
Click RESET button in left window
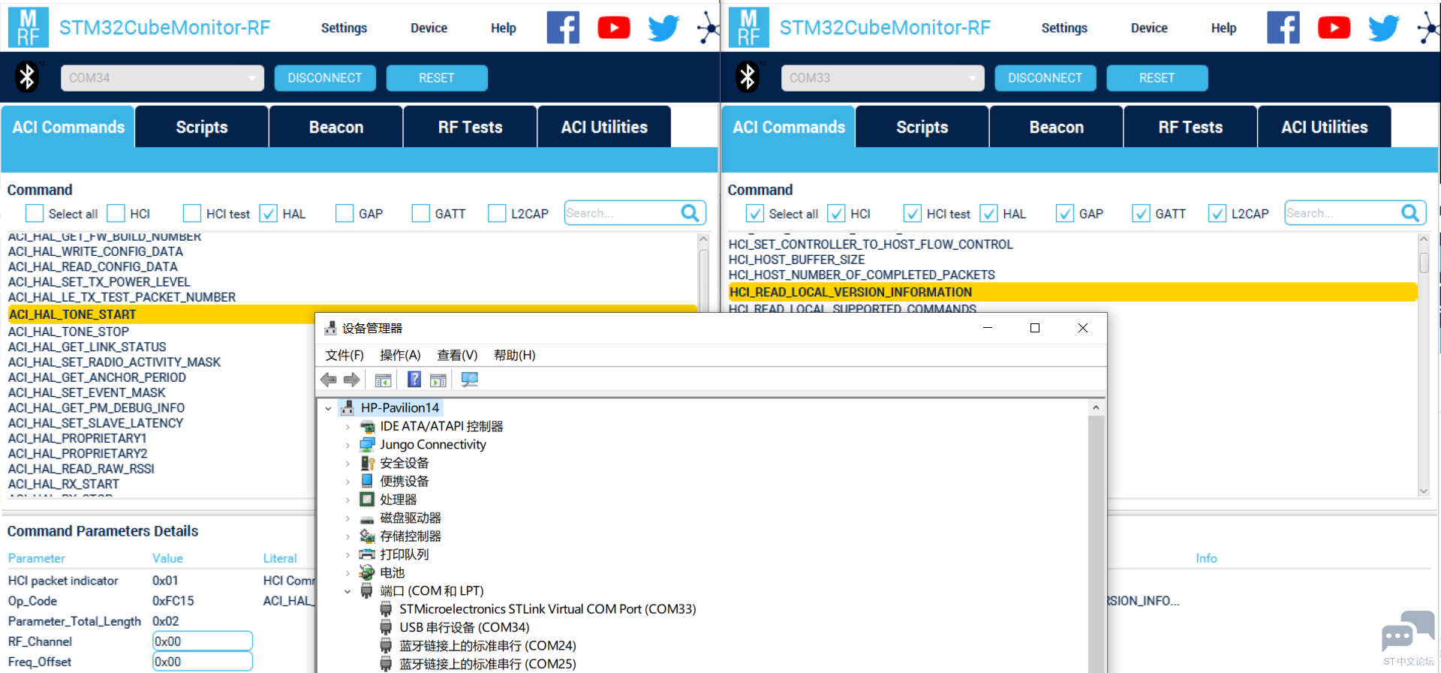437,78
